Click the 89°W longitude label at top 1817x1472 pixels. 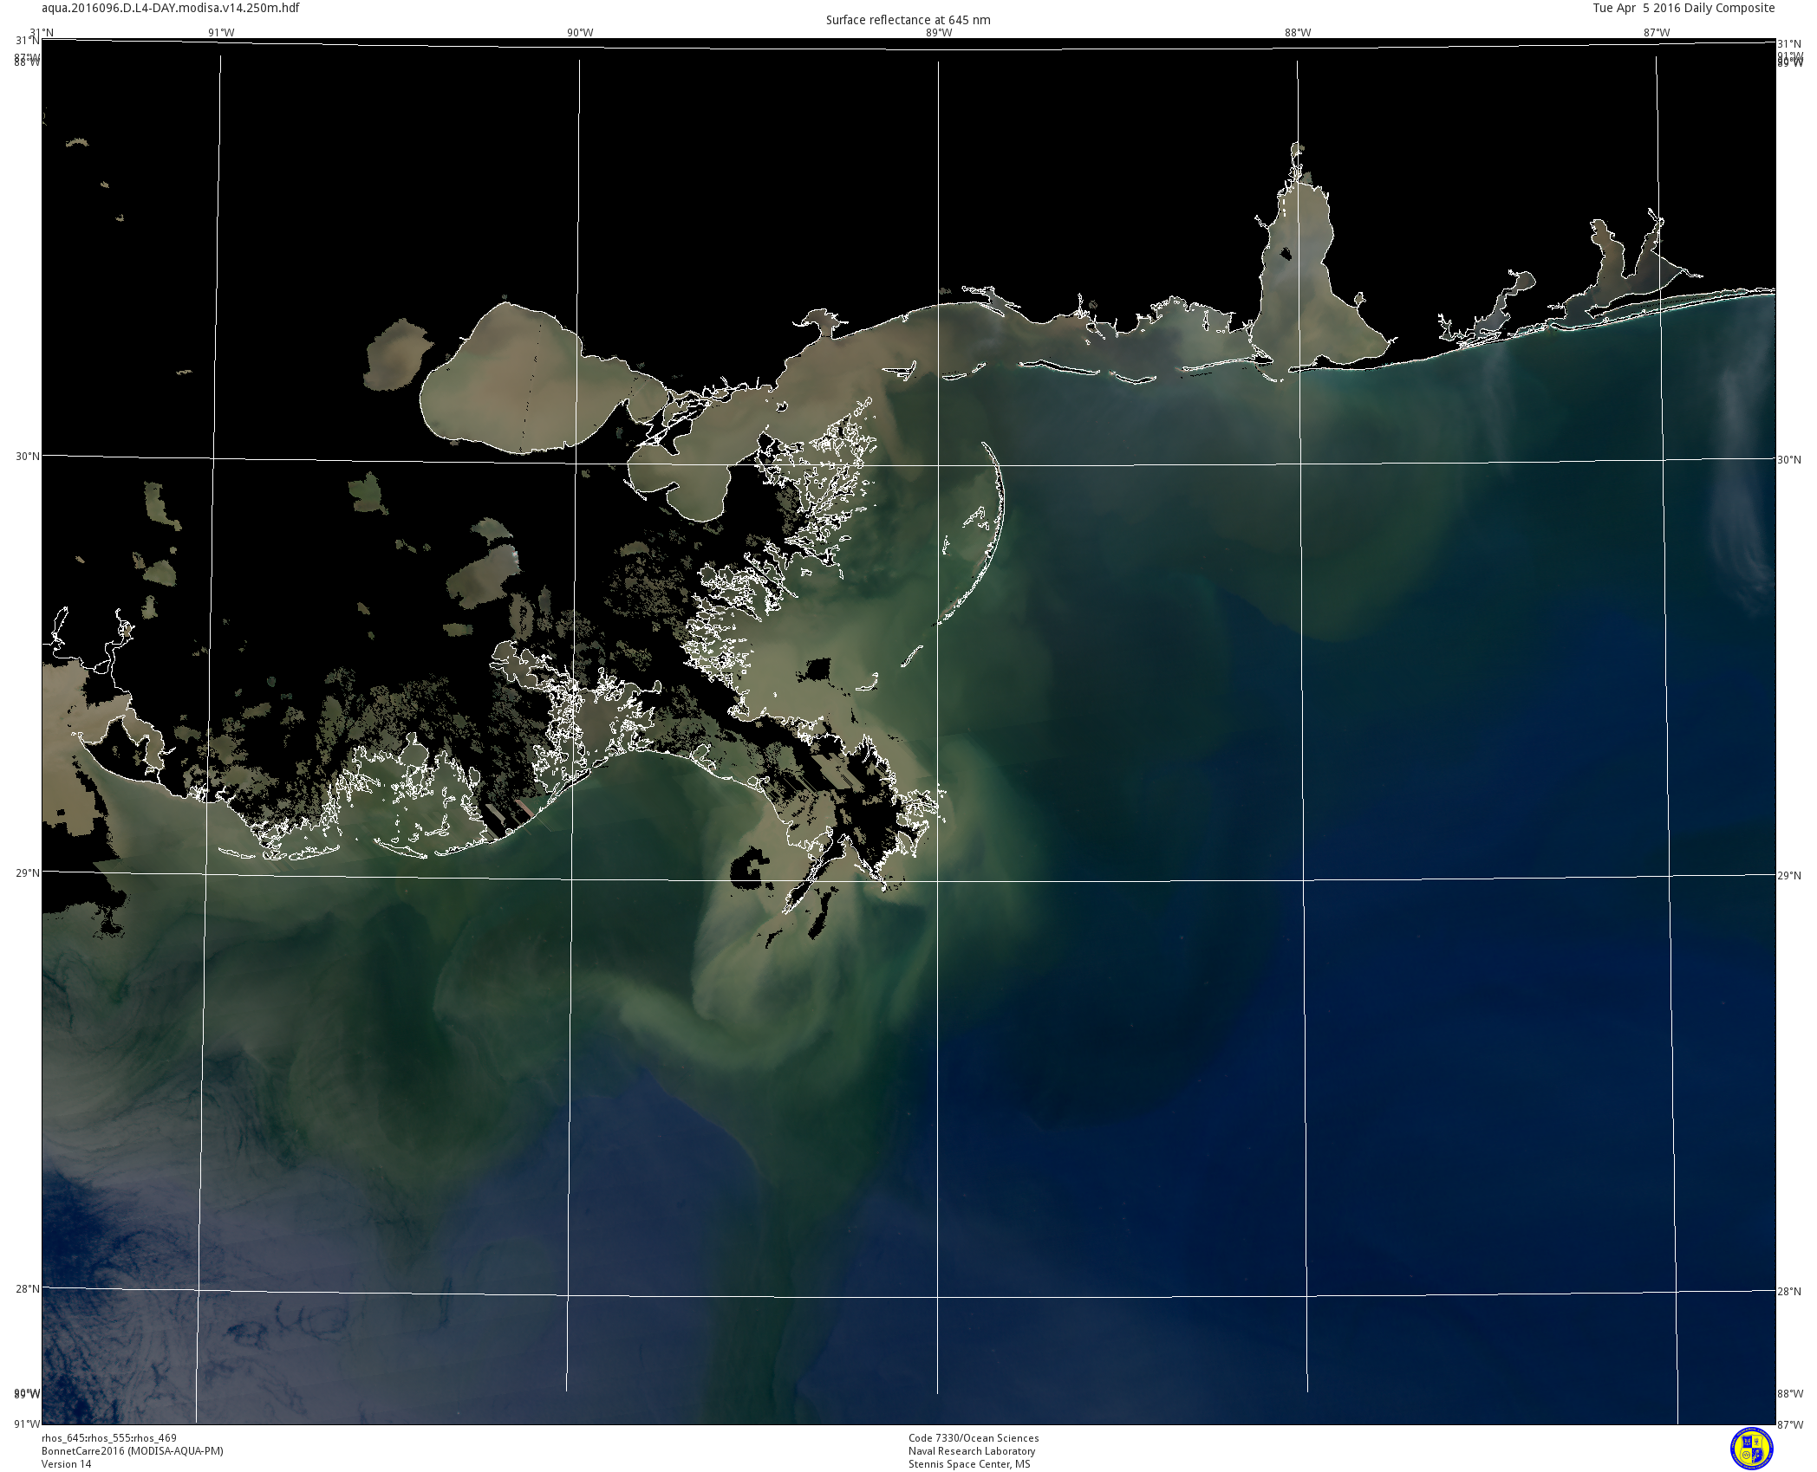click(x=939, y=33)
